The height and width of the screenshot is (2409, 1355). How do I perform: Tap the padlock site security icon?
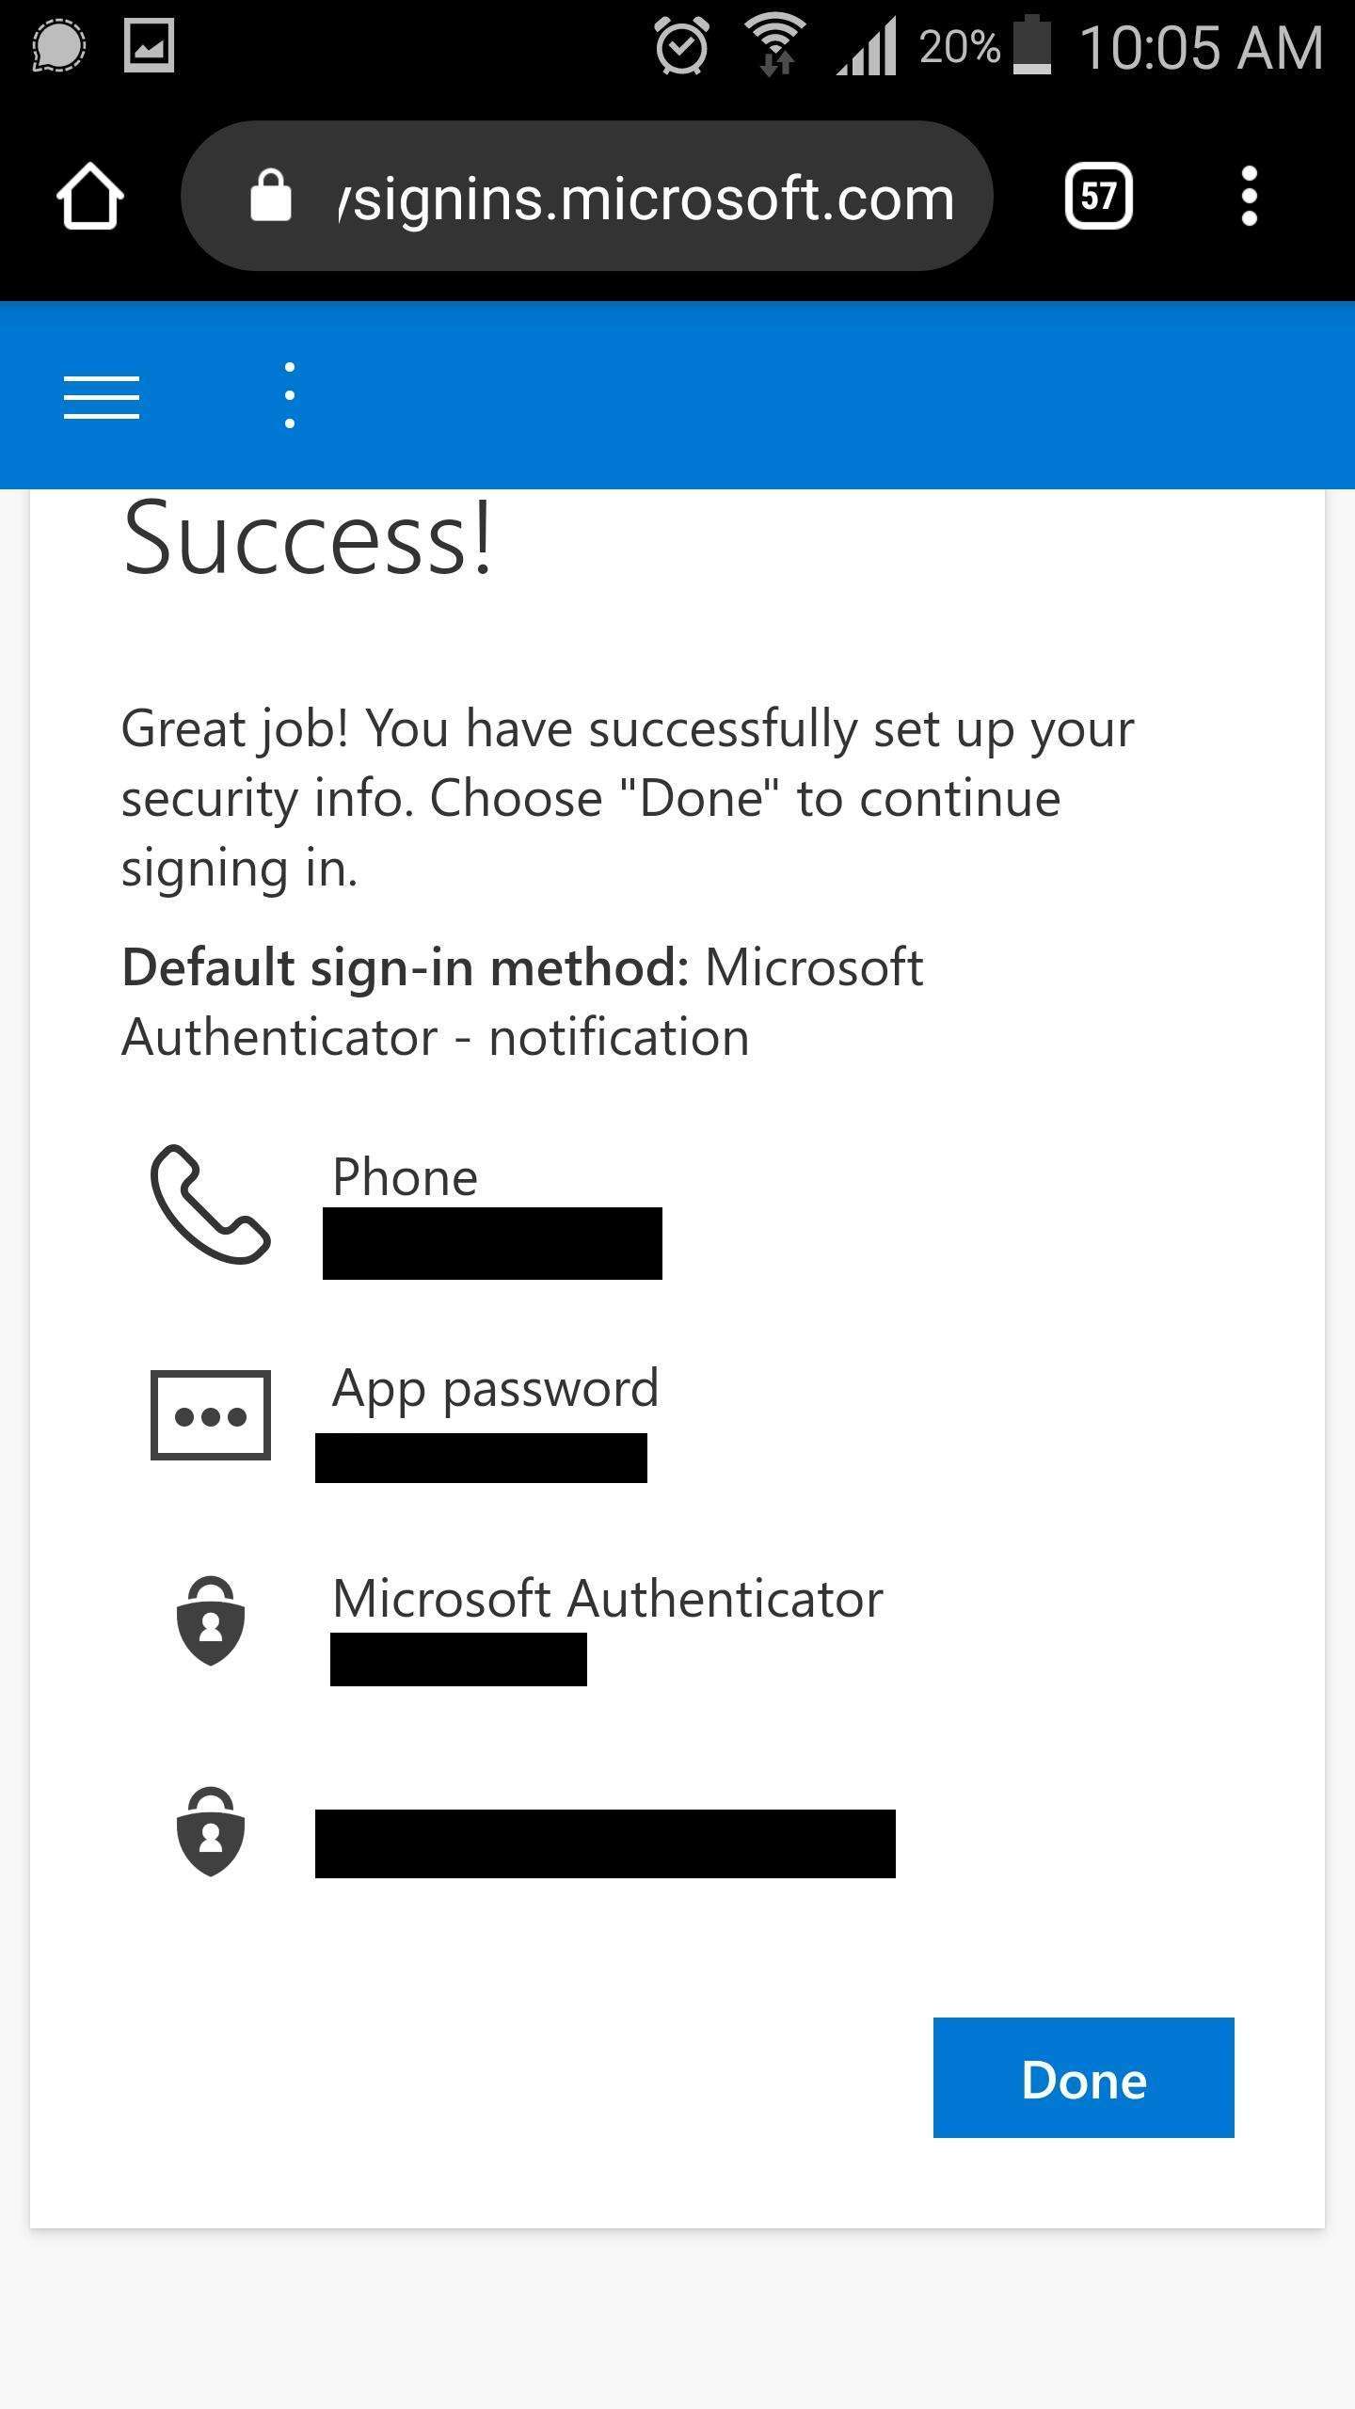coord(270,196)
